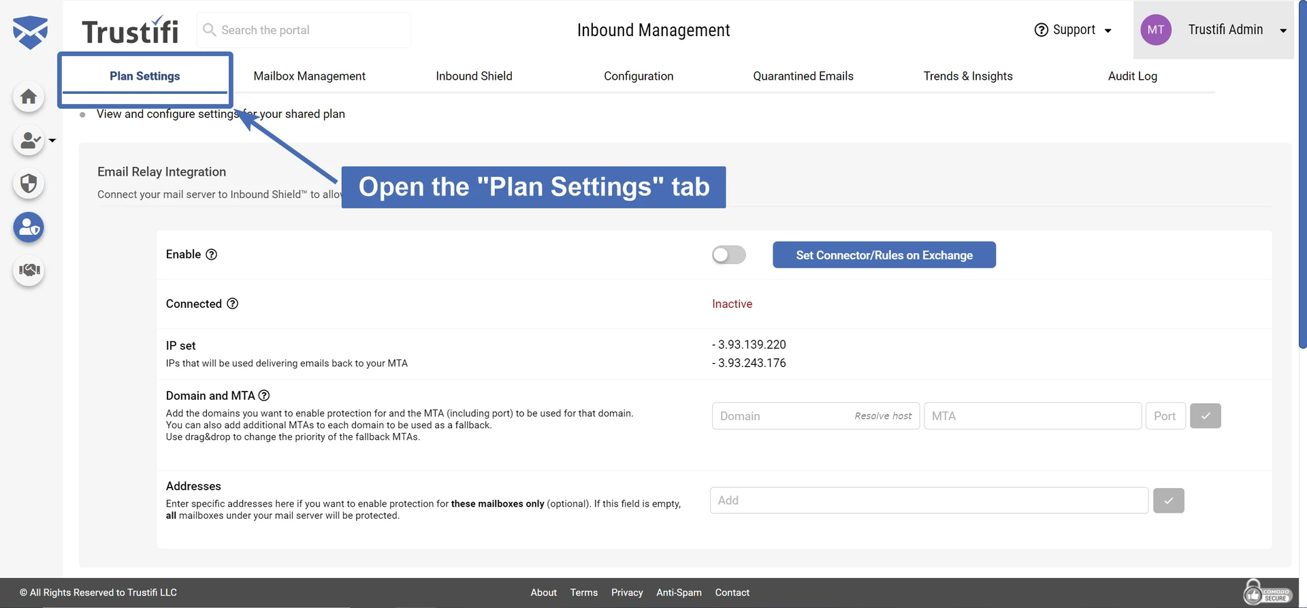Click the Inbound Management page title
The image size is (1307, 608).
pyautogui.click(x=653, y=30)
